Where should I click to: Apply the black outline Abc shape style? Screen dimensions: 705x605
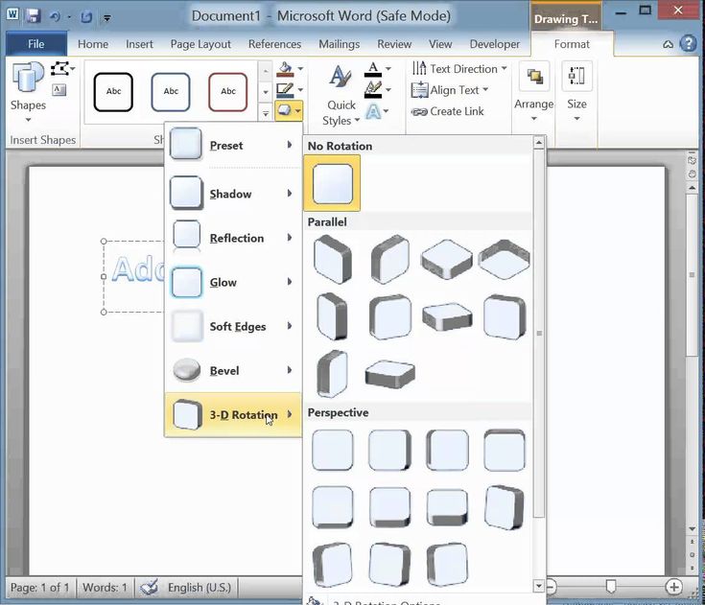113,92
